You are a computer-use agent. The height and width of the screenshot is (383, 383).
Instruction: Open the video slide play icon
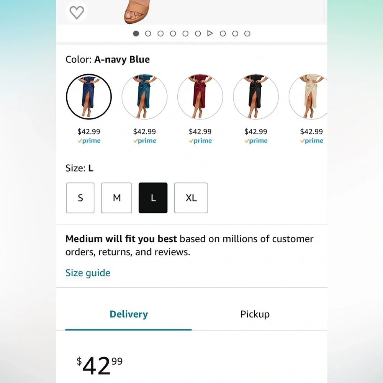(x=210, y=33)
